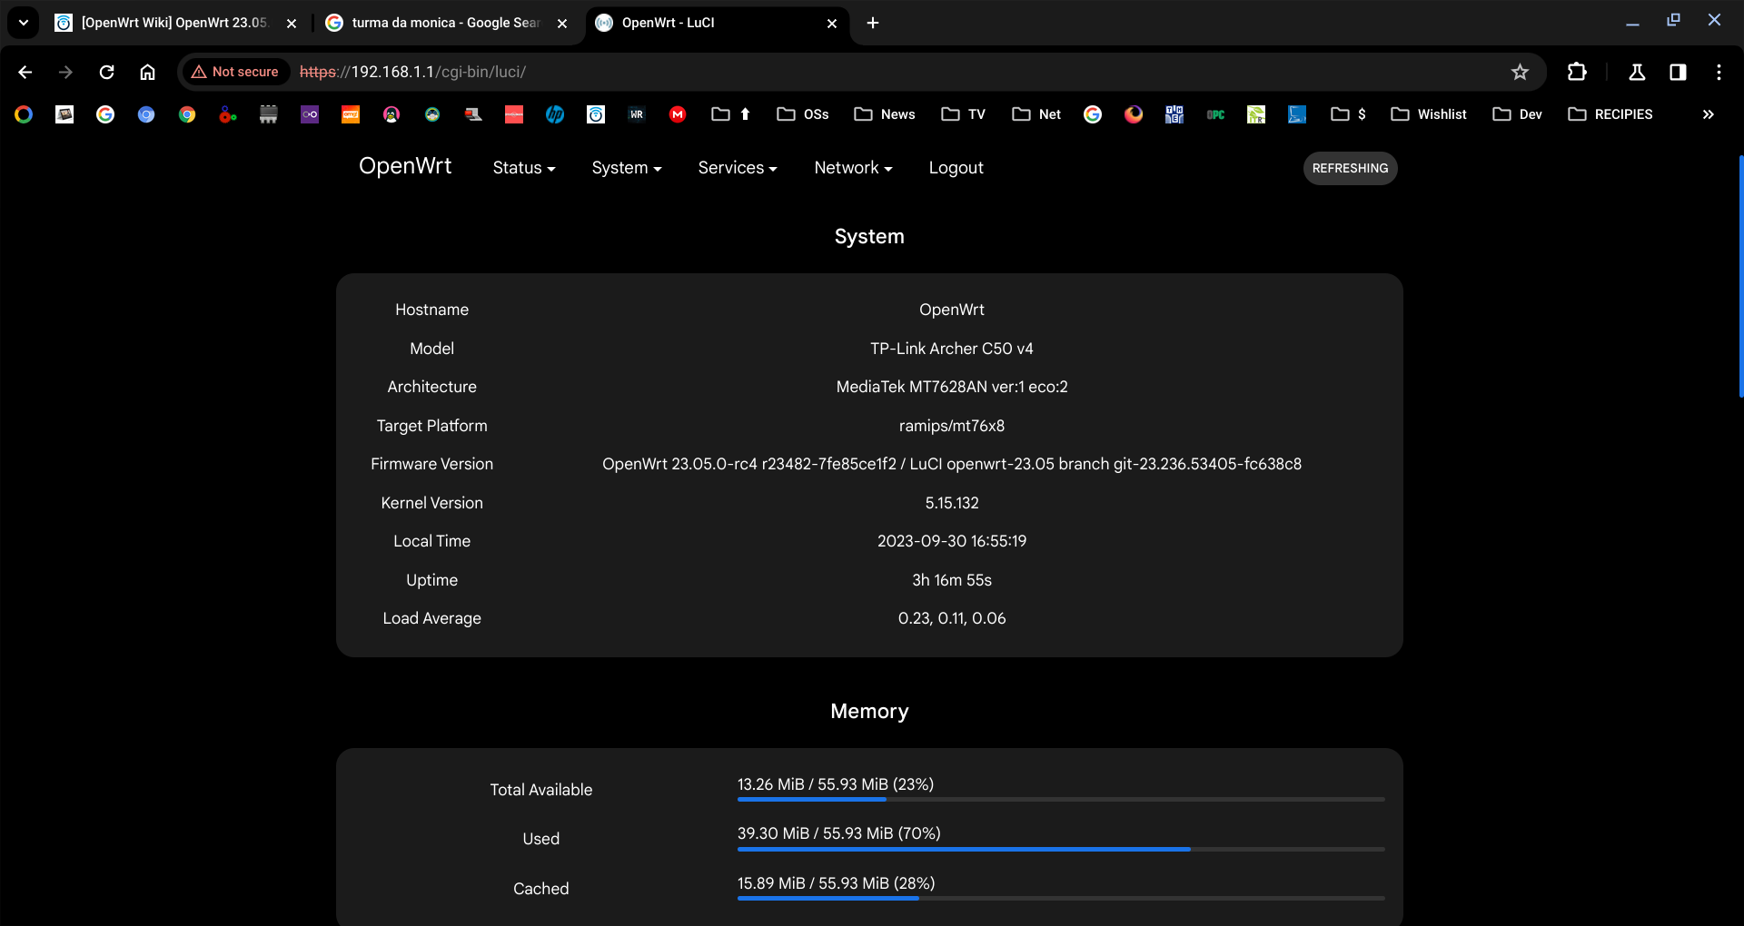The height and width of the screenshot is (926, 1744).
Task: Expand the Network dropdown
Action: tap(852, 168)
